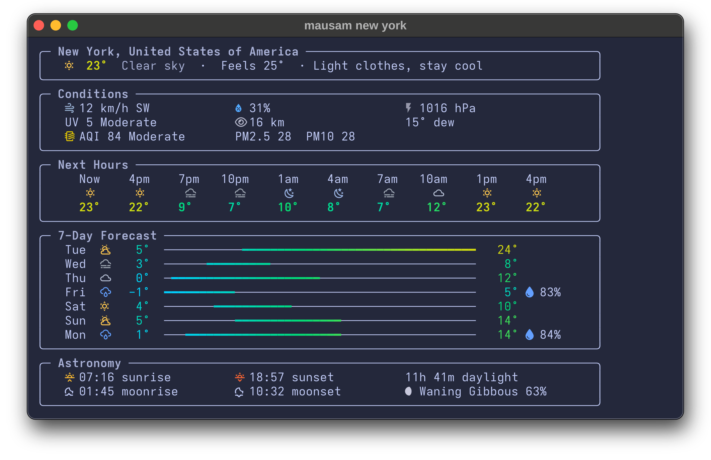Click the cloud icon for Thu

[105, 278]
